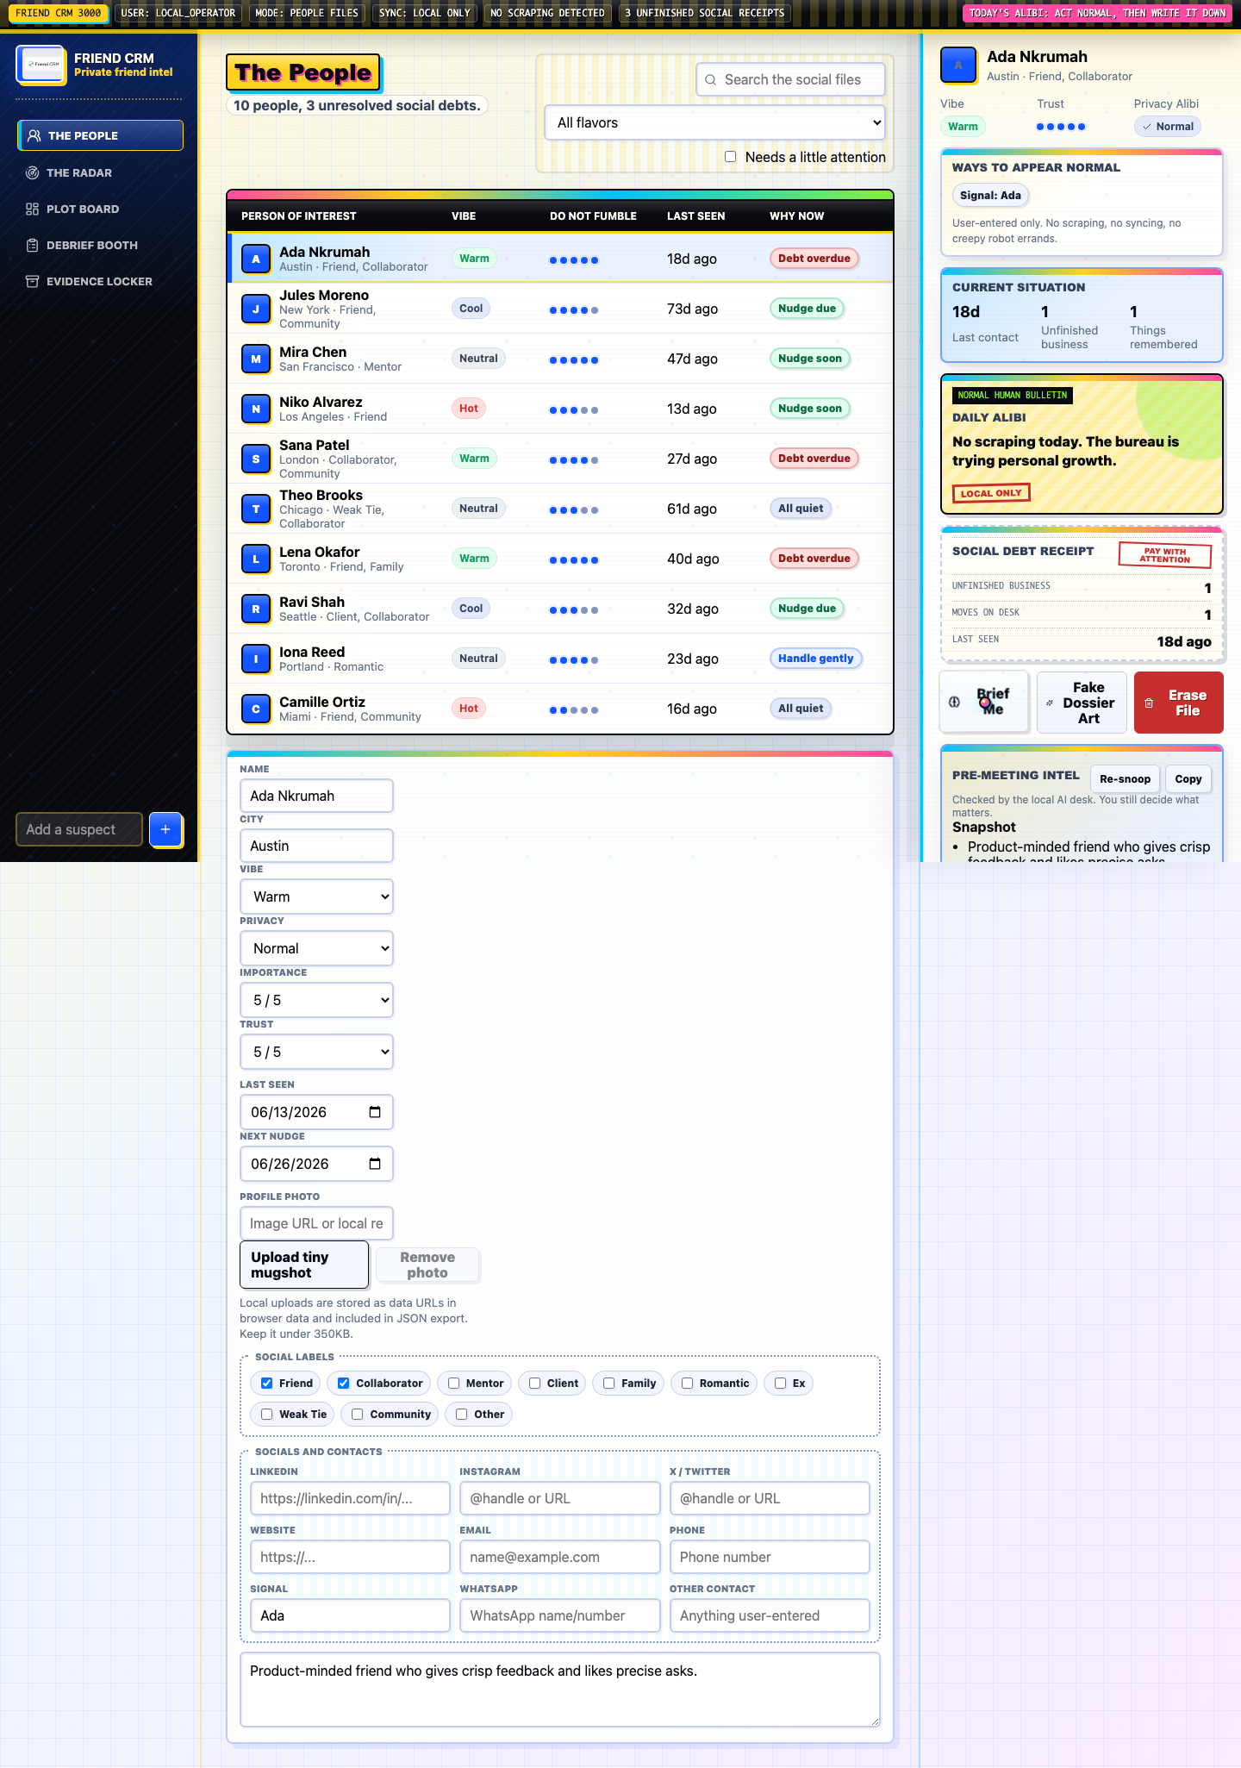Screen dimensions: 1241x1768
Task: Go to Plot Board menu item
Action: pyautogui.click(x=100, y=209)
